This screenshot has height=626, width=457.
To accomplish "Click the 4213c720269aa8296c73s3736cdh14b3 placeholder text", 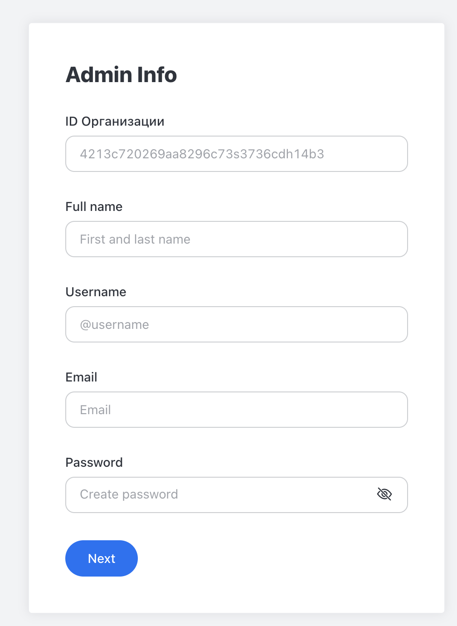I will 202,154.
